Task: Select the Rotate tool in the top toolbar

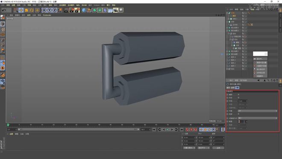Action: [x=32, y=10]
